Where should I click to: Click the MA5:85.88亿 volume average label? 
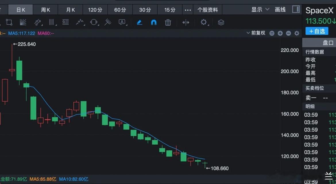point(43,179)
